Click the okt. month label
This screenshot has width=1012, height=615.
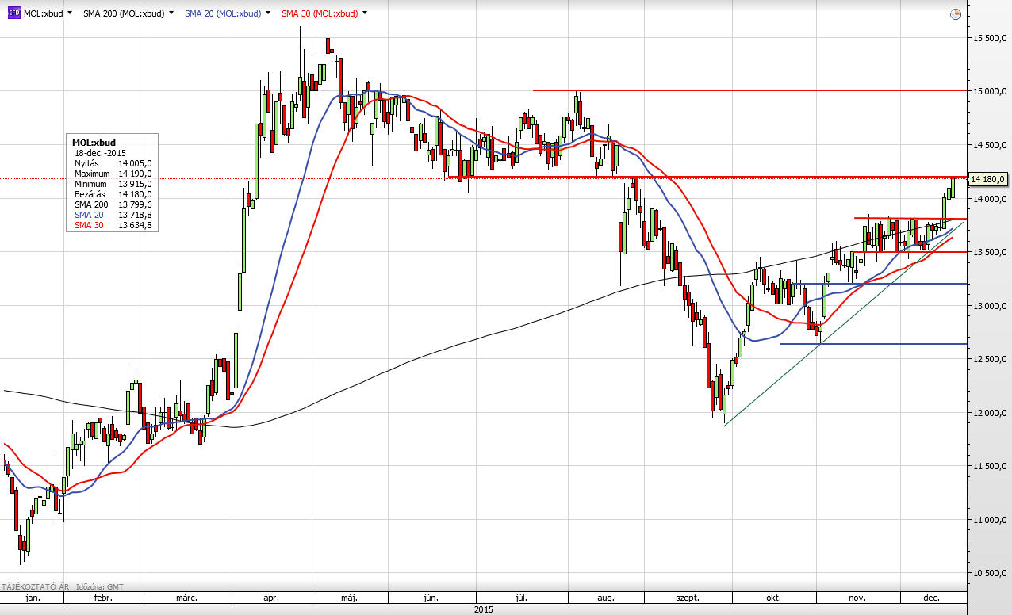[773, 598]
